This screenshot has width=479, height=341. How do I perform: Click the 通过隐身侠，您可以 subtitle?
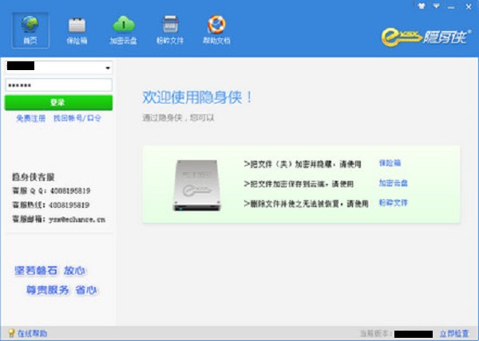pyautogui.click(x=178, y=118)
